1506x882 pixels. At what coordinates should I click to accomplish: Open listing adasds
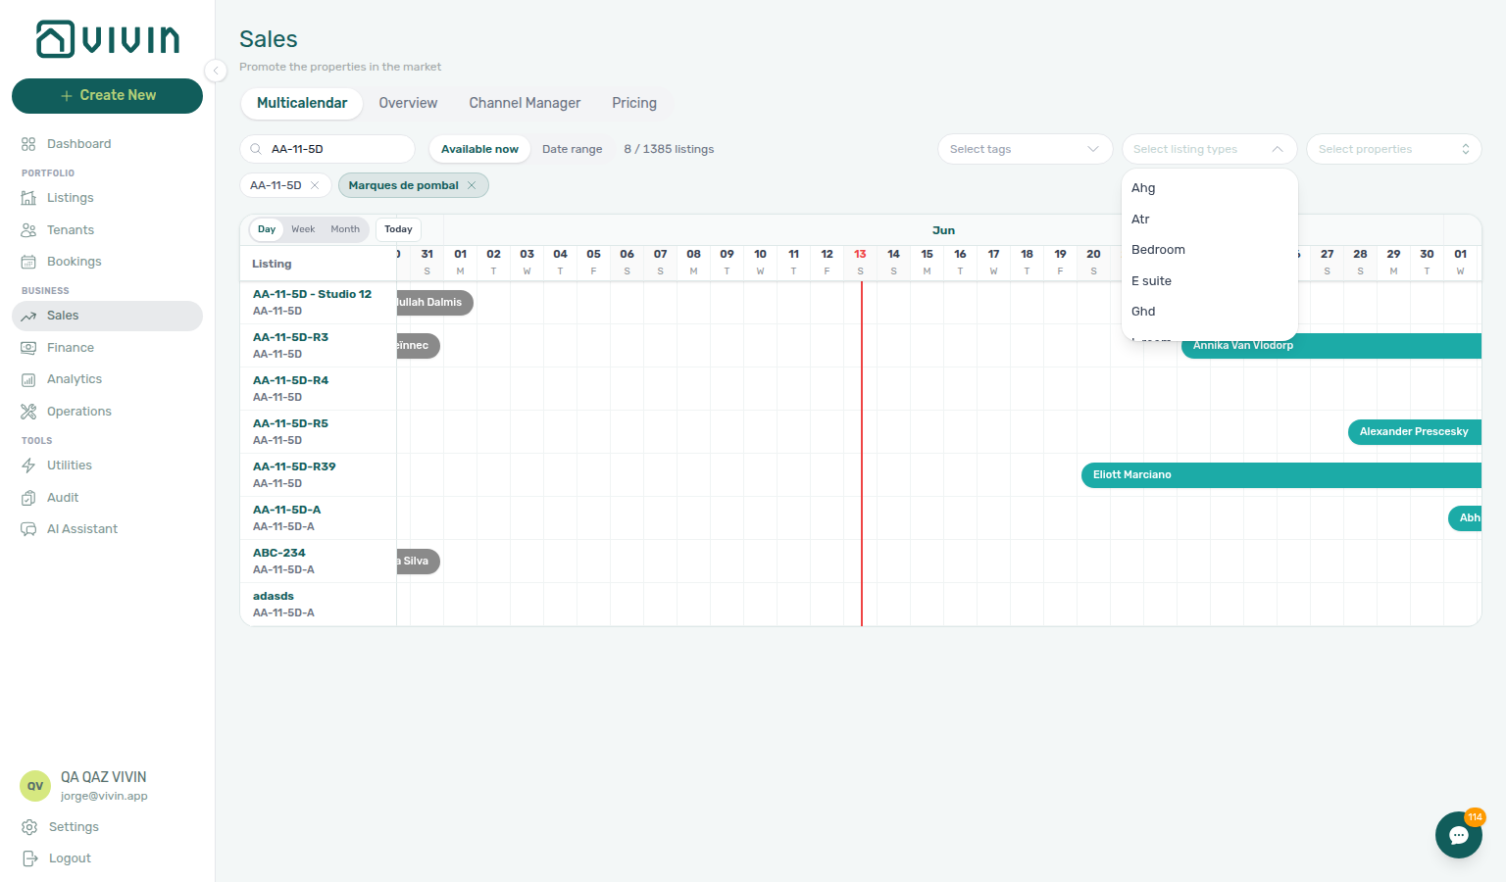point(274,596)
